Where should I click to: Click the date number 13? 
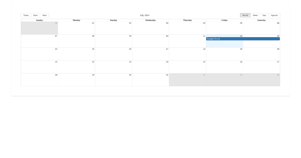(x=278, y=36)
